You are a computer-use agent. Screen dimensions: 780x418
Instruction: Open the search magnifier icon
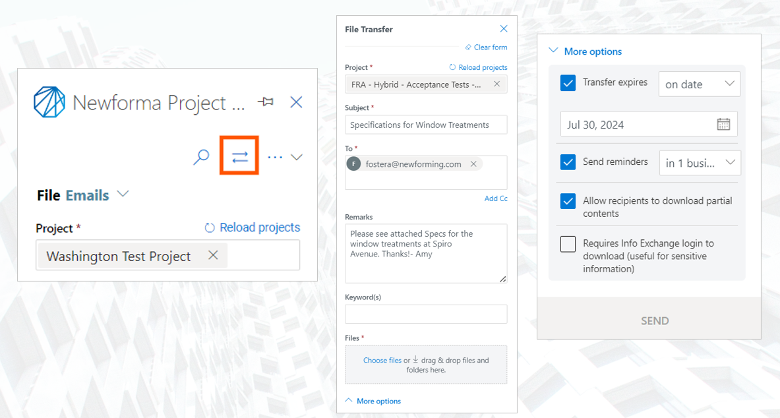201,156
